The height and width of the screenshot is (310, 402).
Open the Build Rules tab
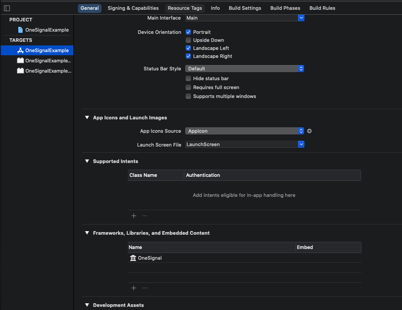[322, 8]
